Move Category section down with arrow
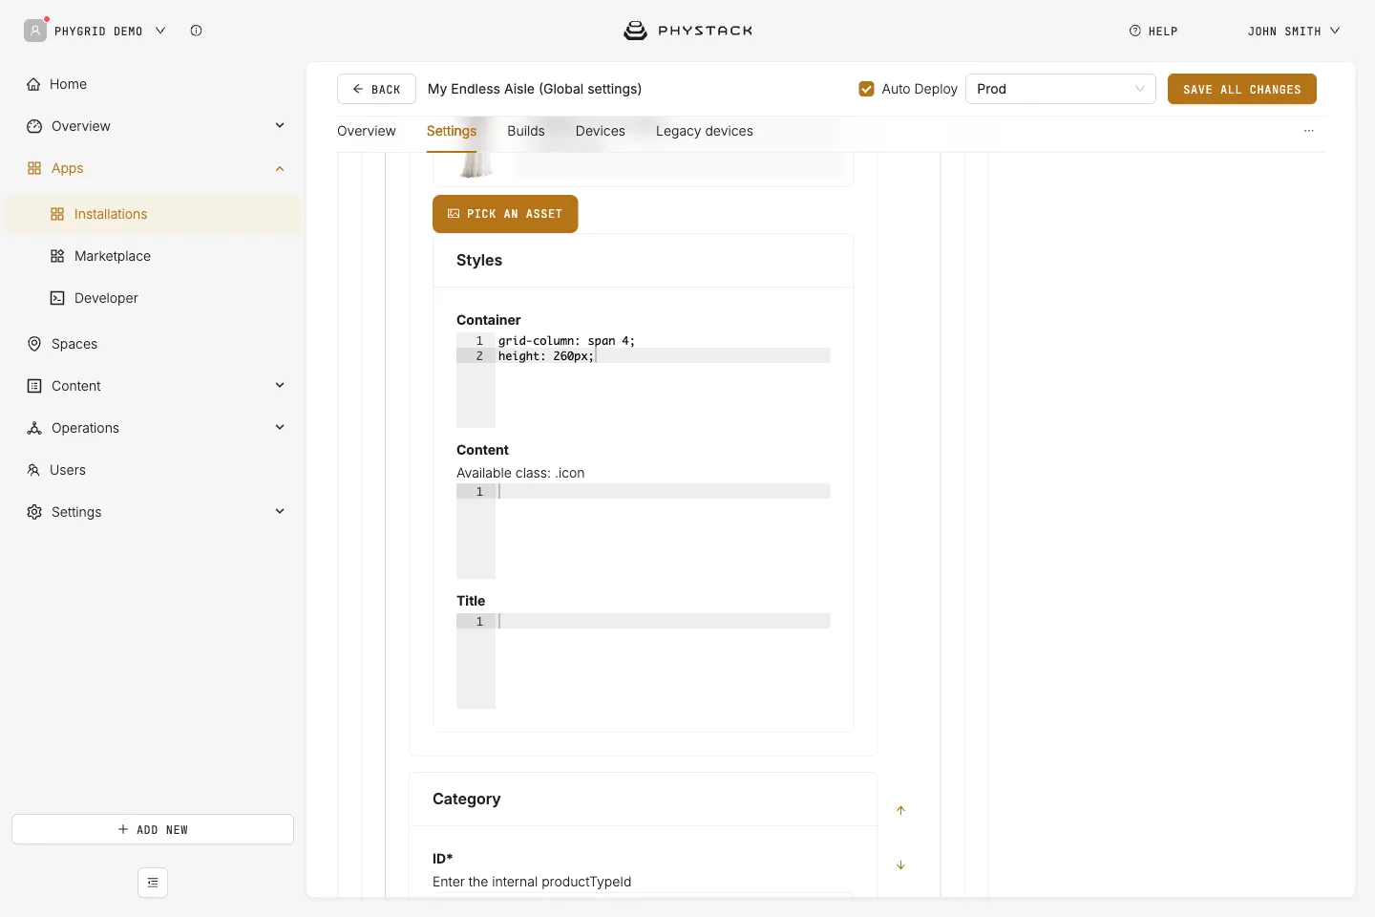Screen dimensions: 1375x917 coord(900,864)
